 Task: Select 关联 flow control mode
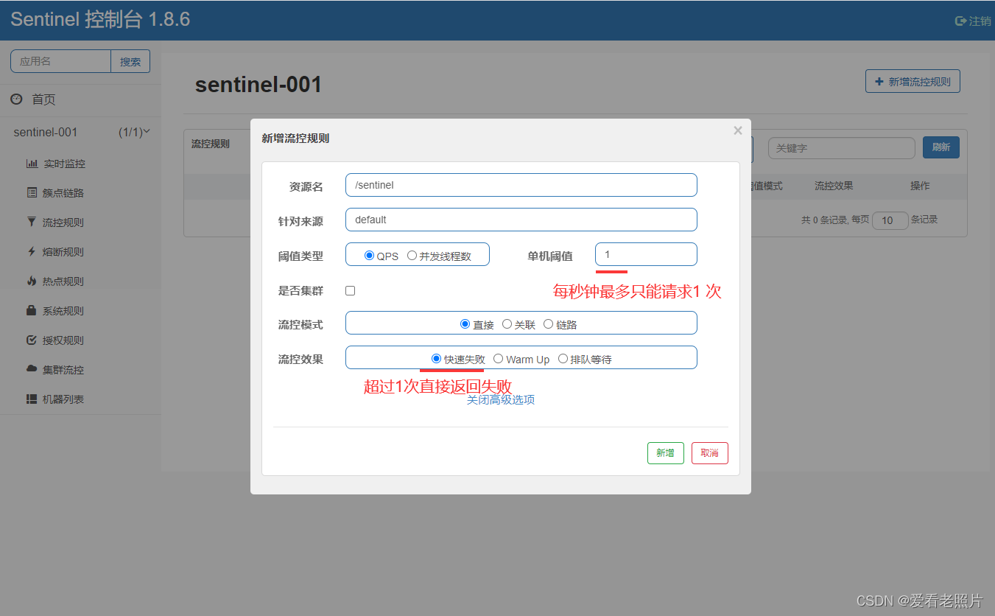click(x=507, y=323)
